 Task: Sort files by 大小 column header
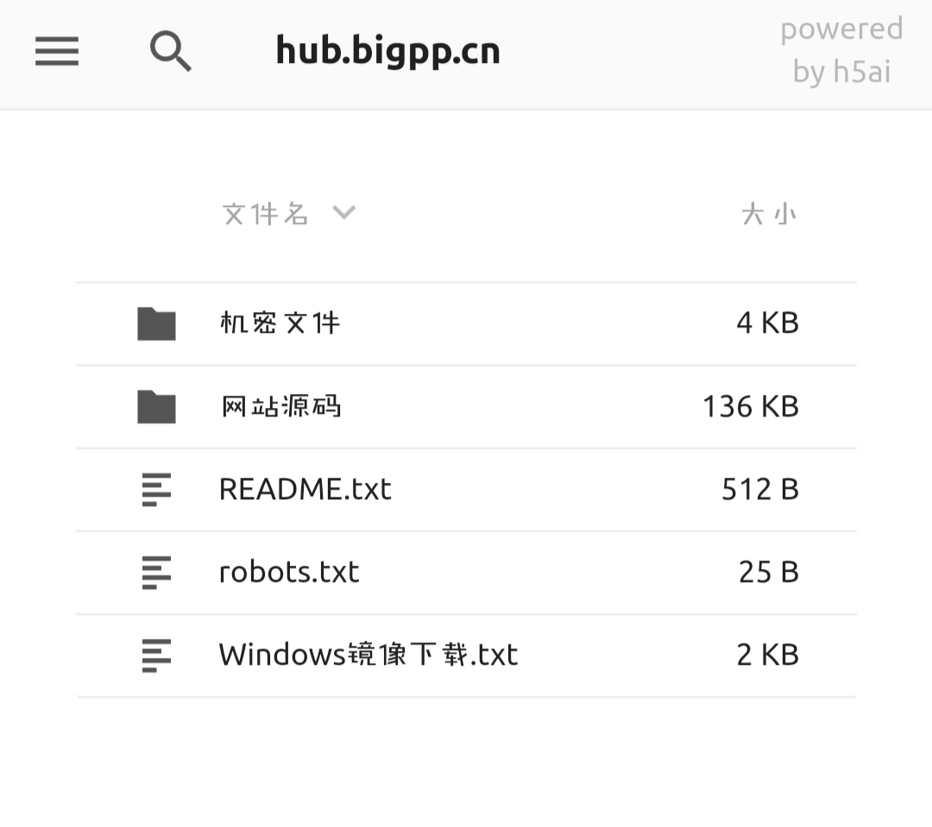769,214
